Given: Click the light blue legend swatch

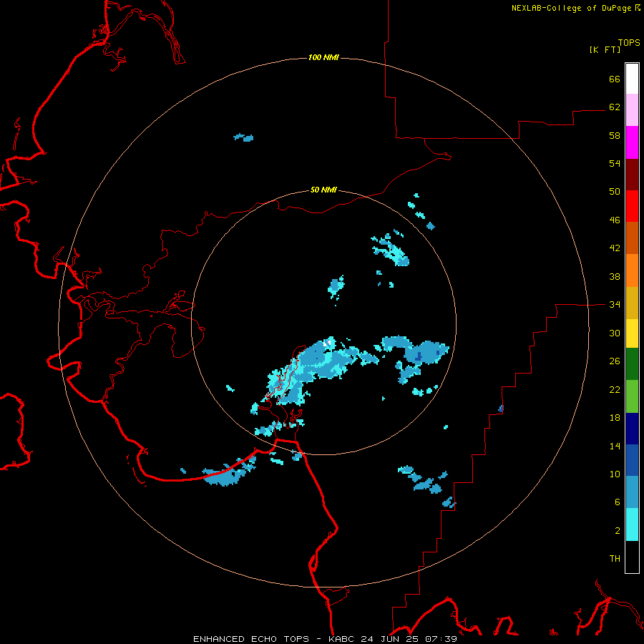Looking at the screenshot, I should [x=632, y=492].
